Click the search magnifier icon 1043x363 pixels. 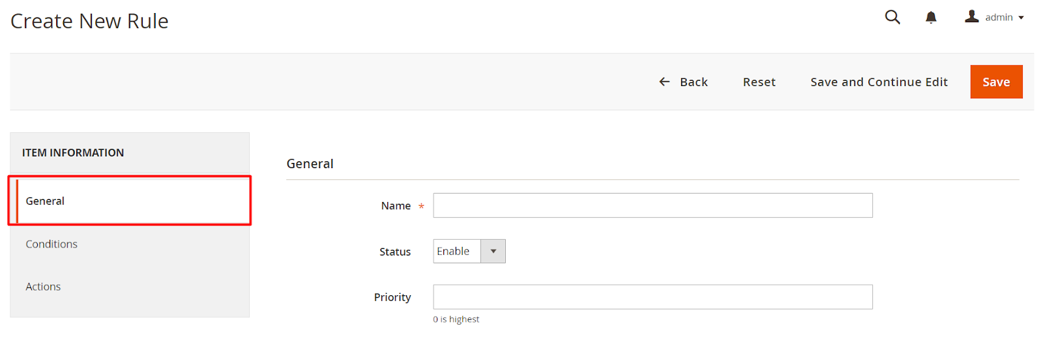click(x=892, y=18)
